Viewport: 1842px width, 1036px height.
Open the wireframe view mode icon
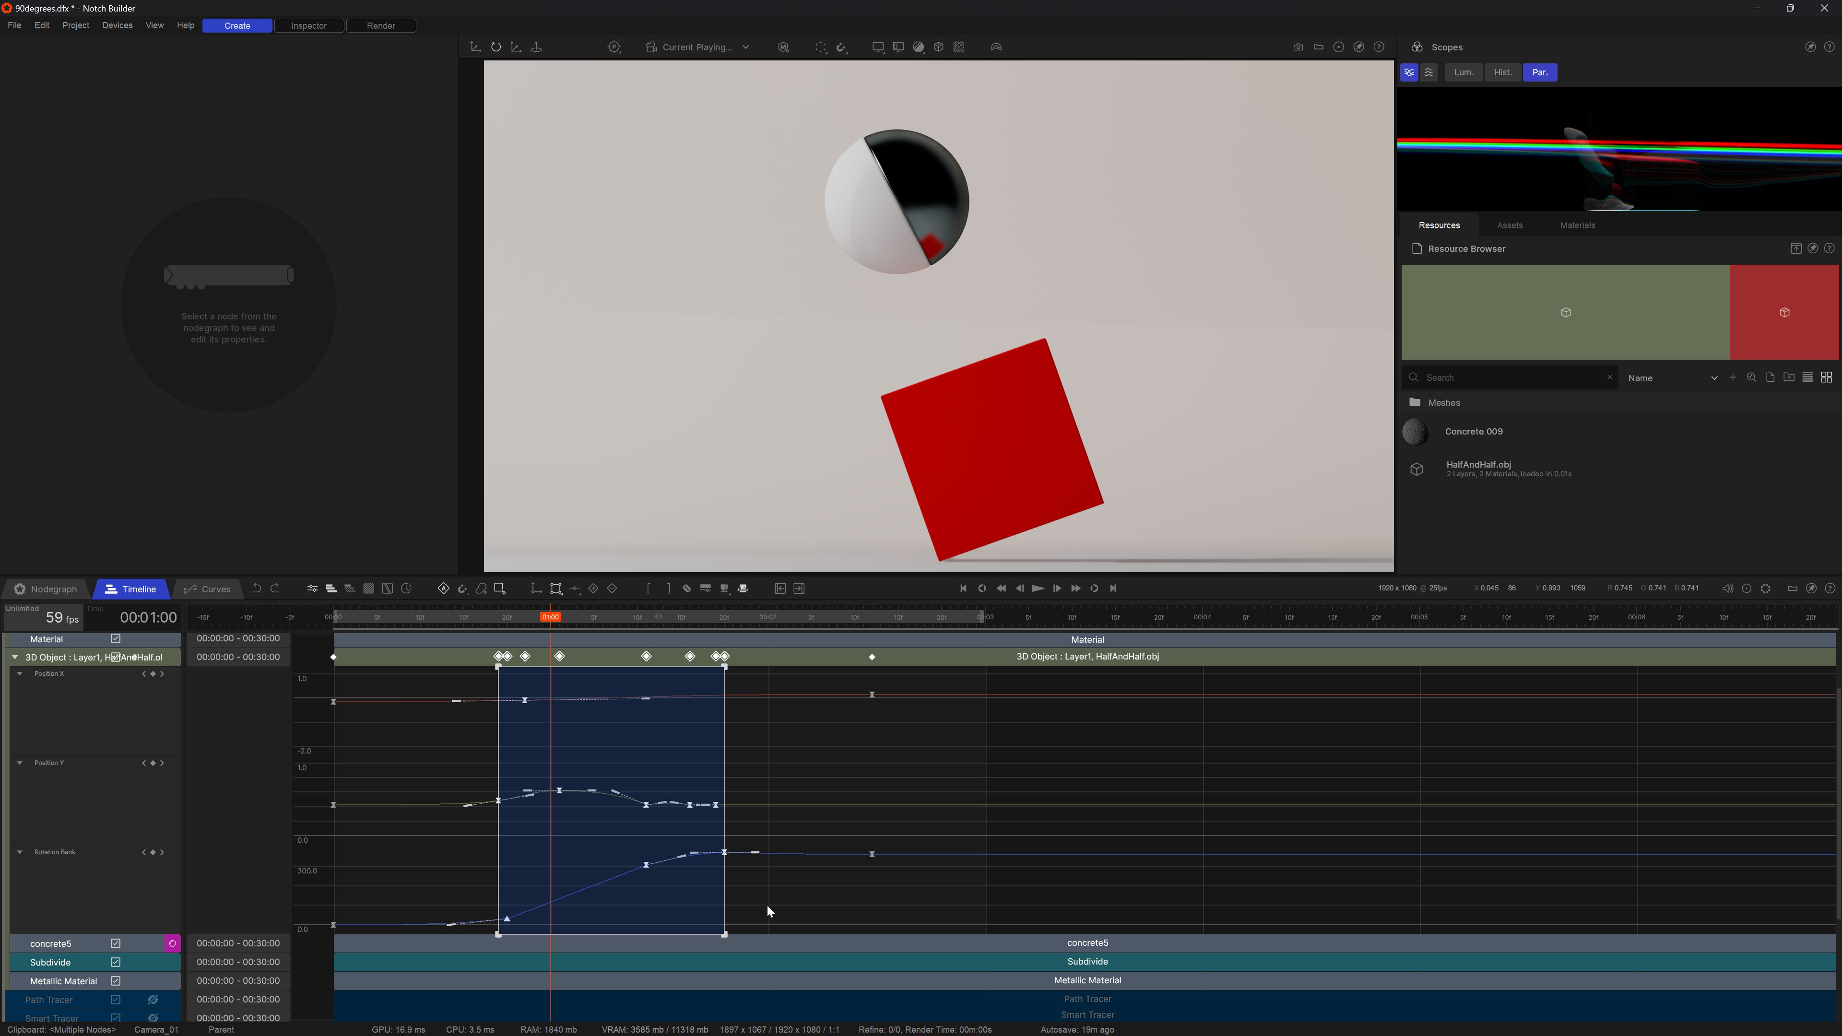959,47
